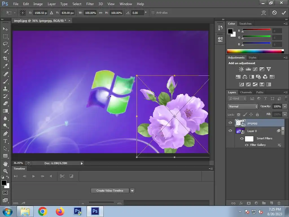
Task: Switch to the Channels tab
Action: pyautogui.click(x=246, y=92)
